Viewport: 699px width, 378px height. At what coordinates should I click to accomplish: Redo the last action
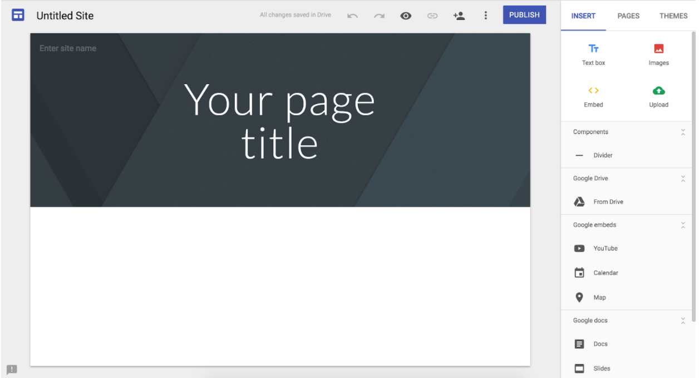point(379,16)
